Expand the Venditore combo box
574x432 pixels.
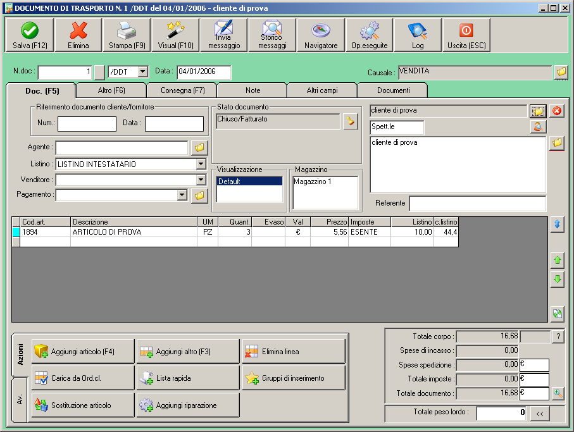[201, 180]
